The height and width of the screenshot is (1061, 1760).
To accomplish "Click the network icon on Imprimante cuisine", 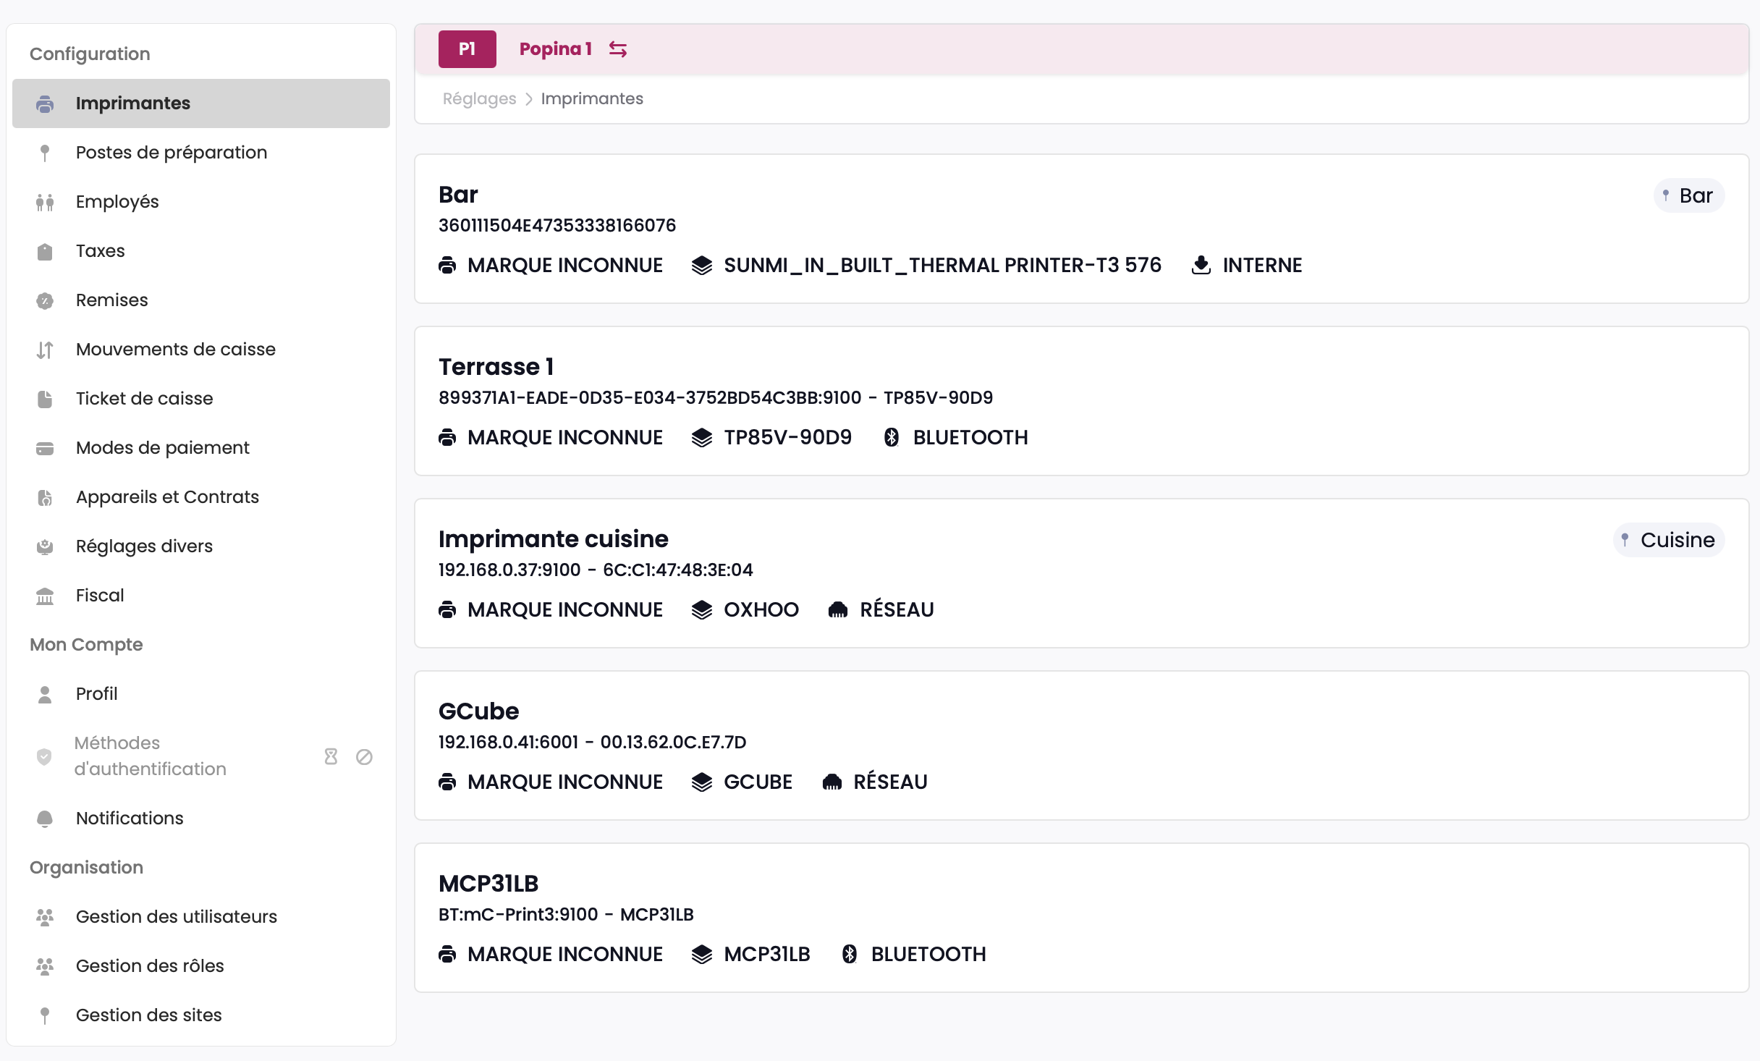I will 837,609.
